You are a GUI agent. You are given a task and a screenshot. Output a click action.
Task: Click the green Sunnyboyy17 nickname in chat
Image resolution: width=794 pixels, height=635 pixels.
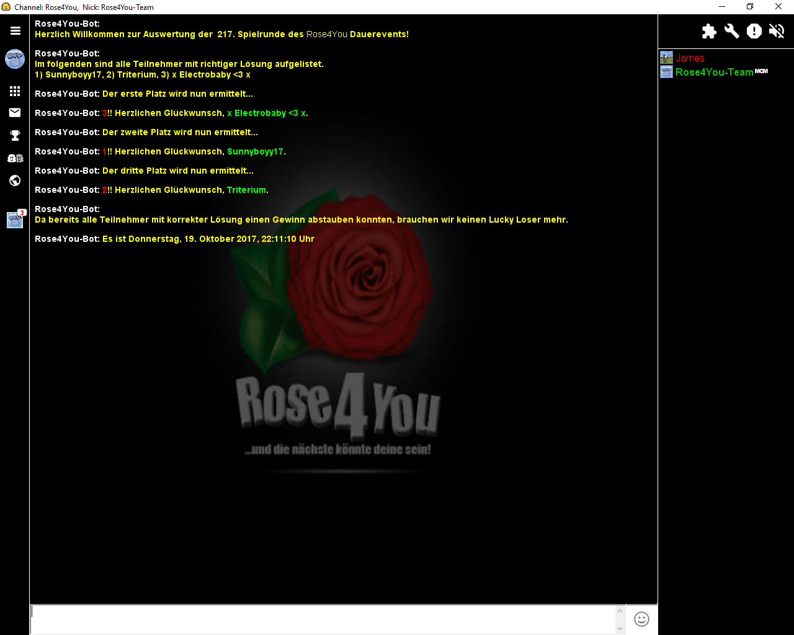(255, 151)
